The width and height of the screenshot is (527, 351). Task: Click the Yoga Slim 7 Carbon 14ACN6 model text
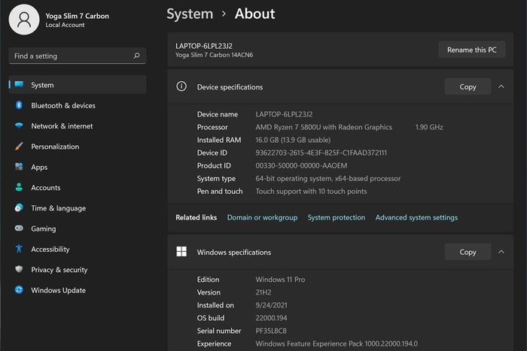(x=214, y=55)
